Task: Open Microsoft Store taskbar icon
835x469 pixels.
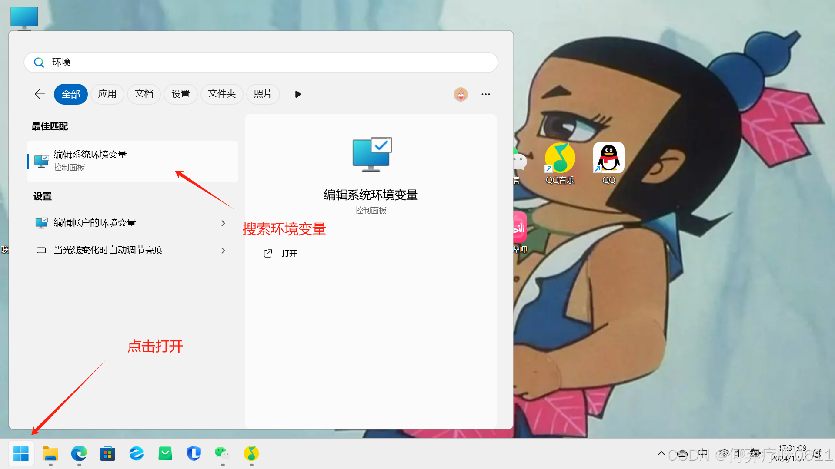Action: pyautogui.click(x=107, y=453)
